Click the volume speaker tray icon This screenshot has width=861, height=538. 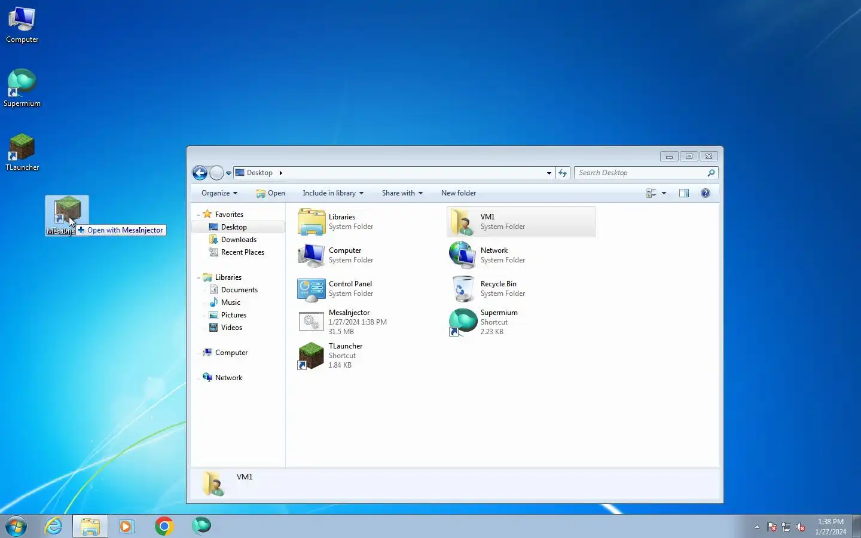(801, 527)
